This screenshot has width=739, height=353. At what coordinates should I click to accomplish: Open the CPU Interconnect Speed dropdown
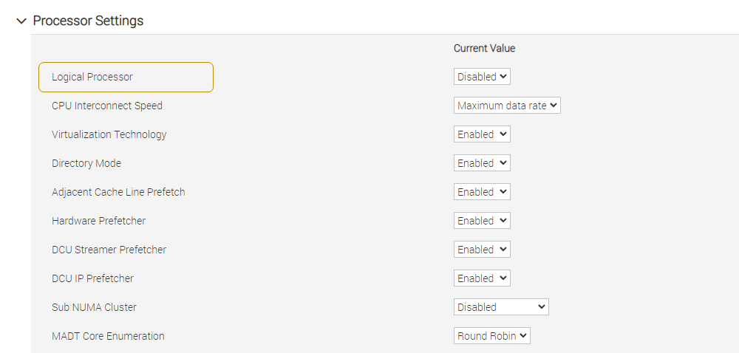(507, 106)
